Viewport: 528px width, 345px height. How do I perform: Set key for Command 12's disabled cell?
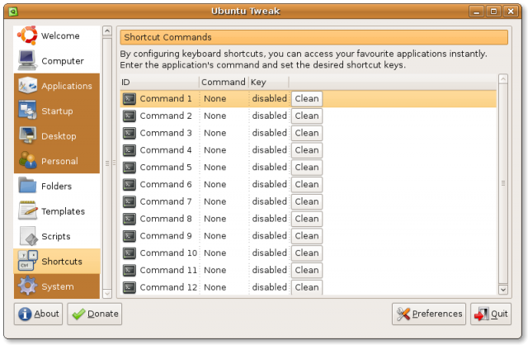pyautogui.click(x=270, y=287)
